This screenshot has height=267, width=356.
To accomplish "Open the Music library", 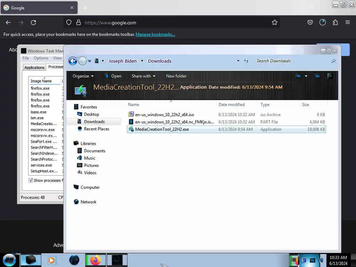I will tap(89, 158).
